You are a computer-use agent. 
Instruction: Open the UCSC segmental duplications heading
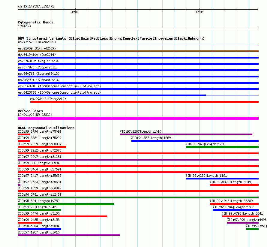(46, 128)
